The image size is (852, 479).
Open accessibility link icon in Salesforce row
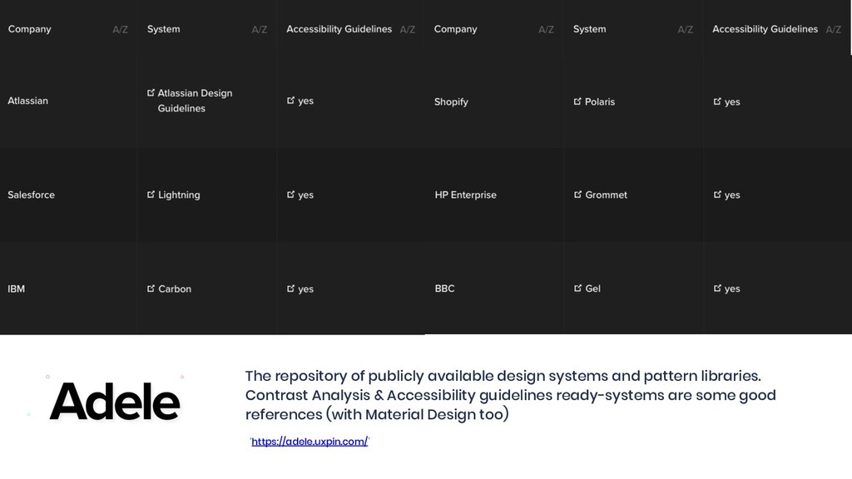[290, 195]
